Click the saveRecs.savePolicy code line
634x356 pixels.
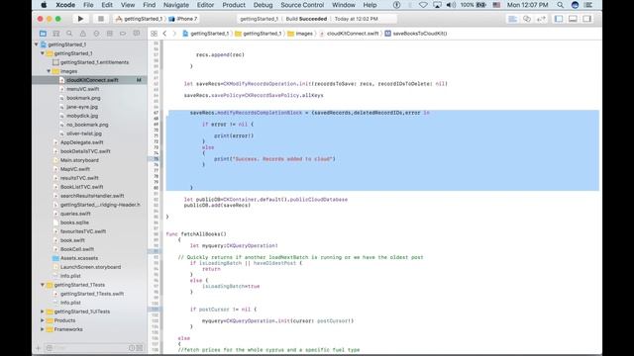click(254, 95)
